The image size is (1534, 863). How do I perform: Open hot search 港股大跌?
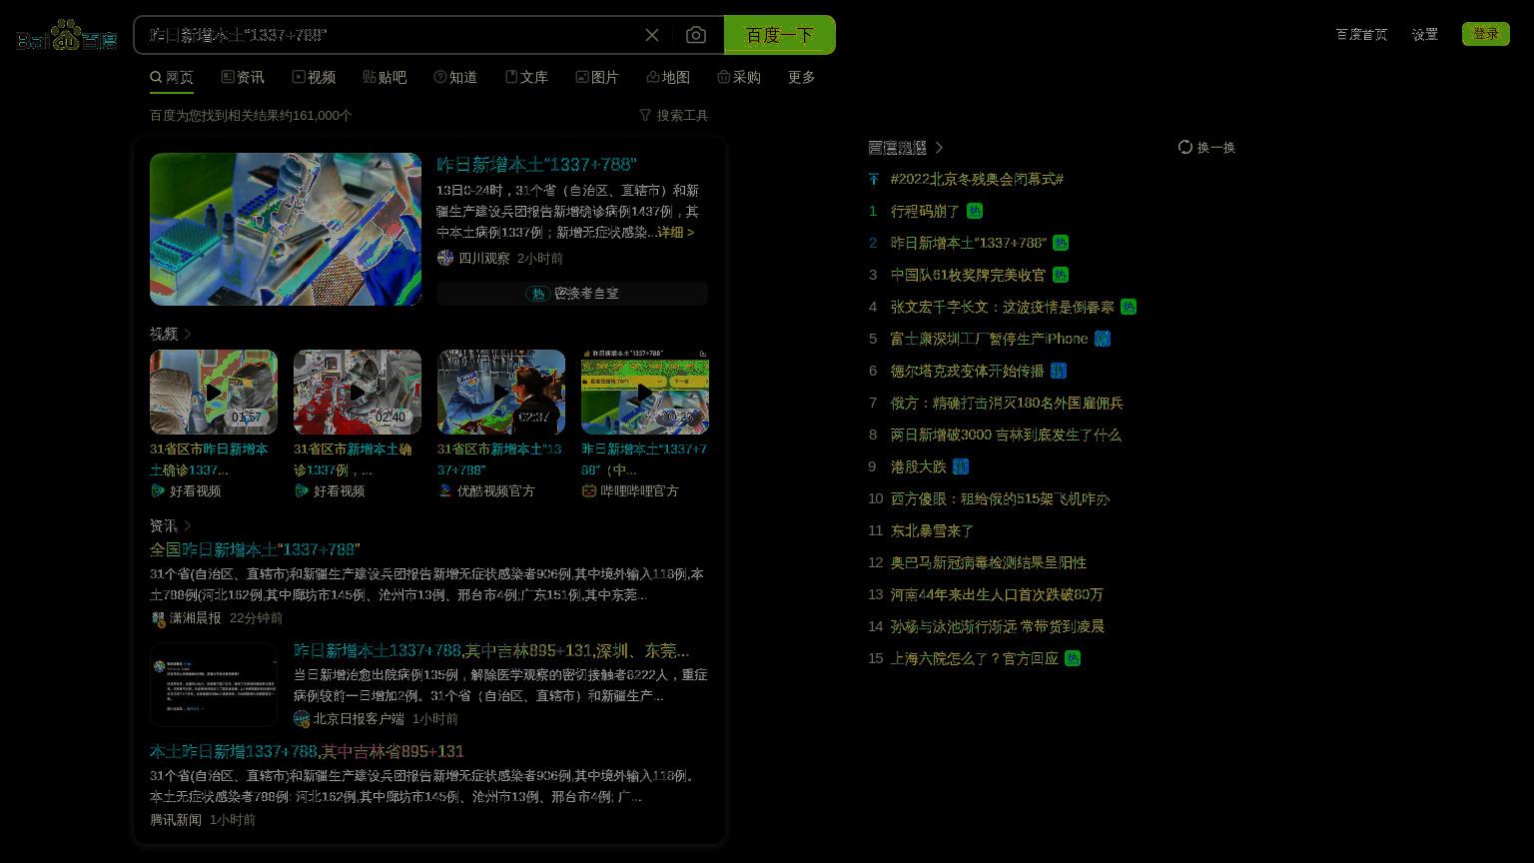[918, 466]
